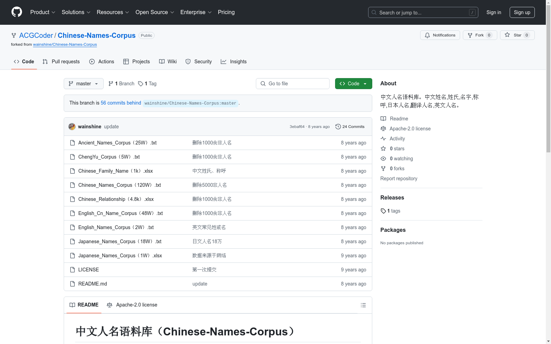The image size is (551, 344).
Task: Open Chinese_Names_Corpus (120W).txt file
Action: [x=119, y=185]
